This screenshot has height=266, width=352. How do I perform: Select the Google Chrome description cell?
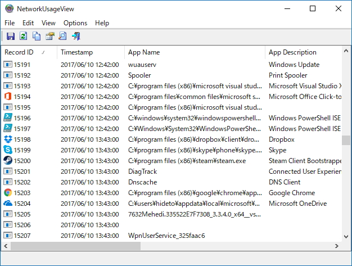coord(292,193)
